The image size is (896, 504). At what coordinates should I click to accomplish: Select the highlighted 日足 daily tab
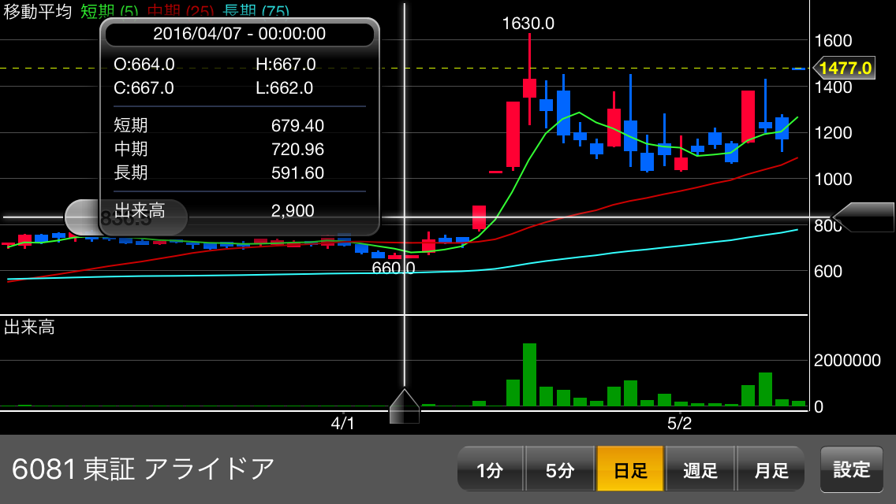click(630, 470)
